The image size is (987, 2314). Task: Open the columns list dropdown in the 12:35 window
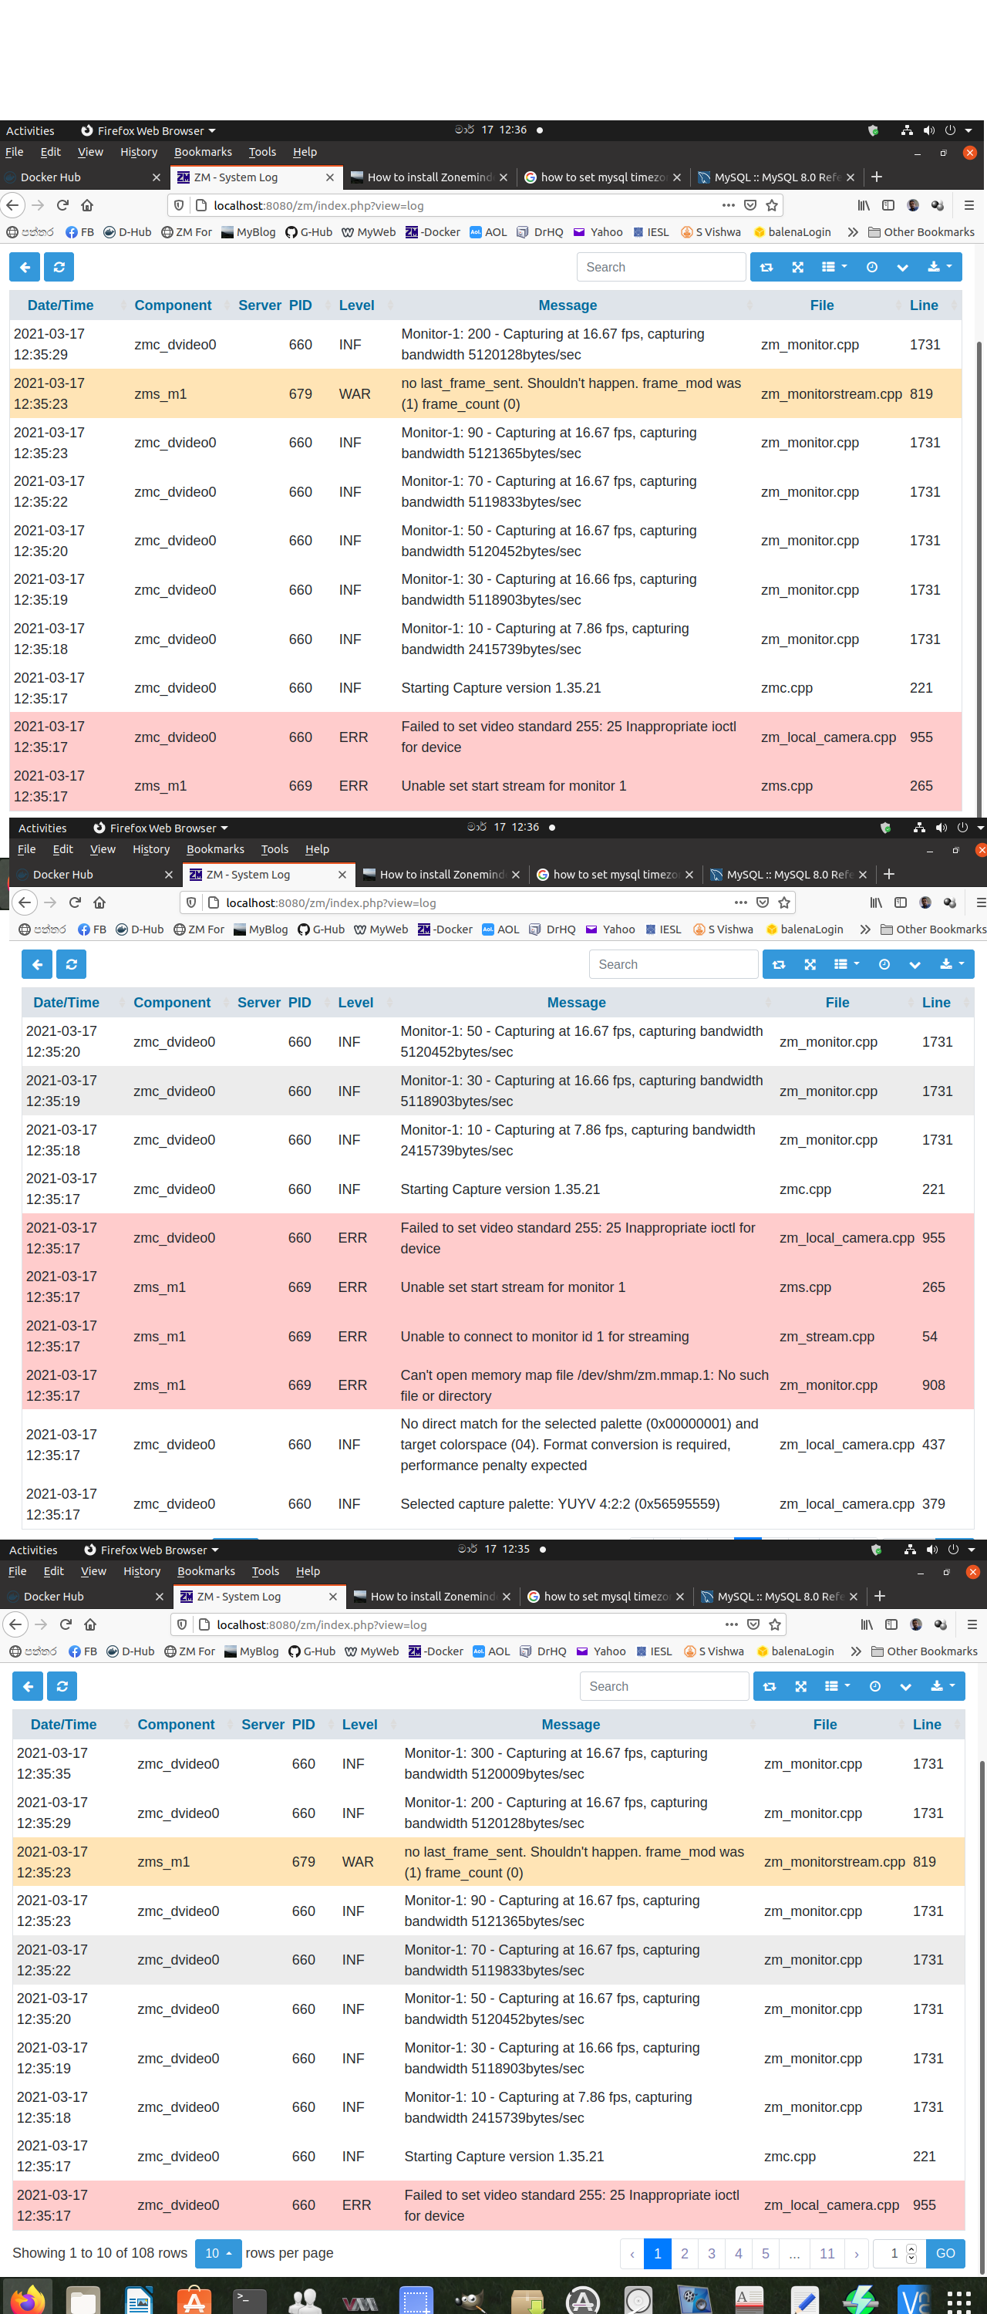(x=837, y=1686)
